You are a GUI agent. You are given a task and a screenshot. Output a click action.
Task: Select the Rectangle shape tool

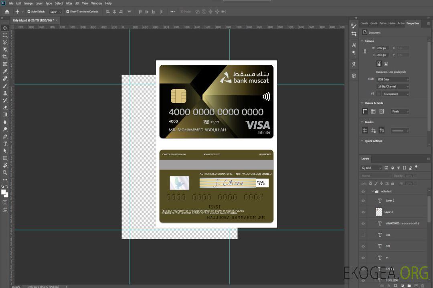pos(5,158)
